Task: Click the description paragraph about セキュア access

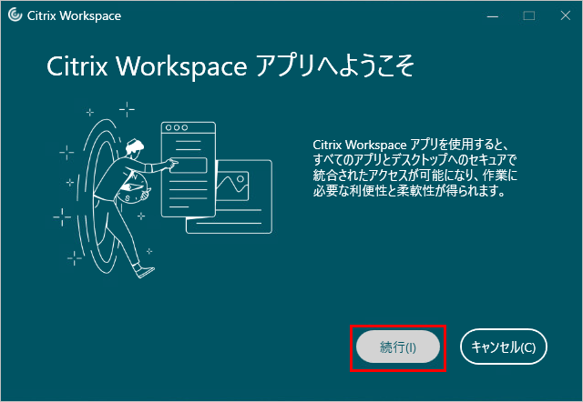Action: (x=414, y=168)
